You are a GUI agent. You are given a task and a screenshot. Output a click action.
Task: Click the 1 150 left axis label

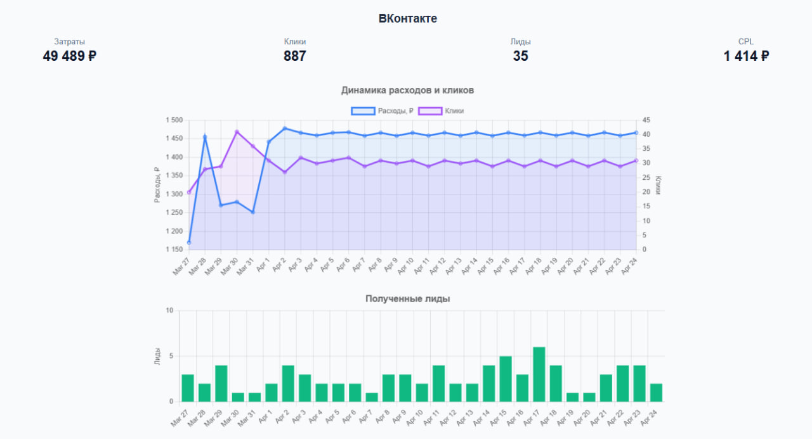tap(174, 250)
